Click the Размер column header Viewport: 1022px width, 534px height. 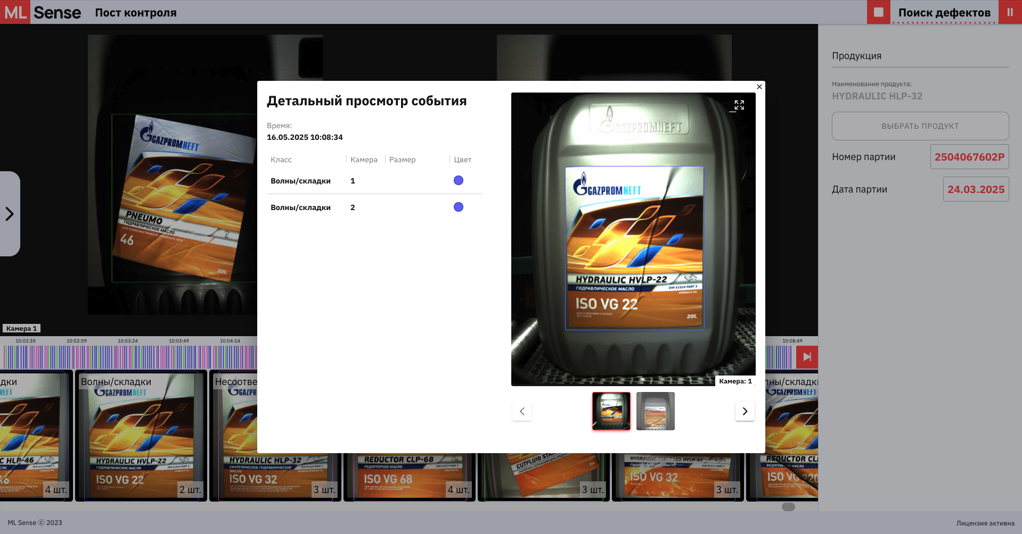(x=403, y=160)
